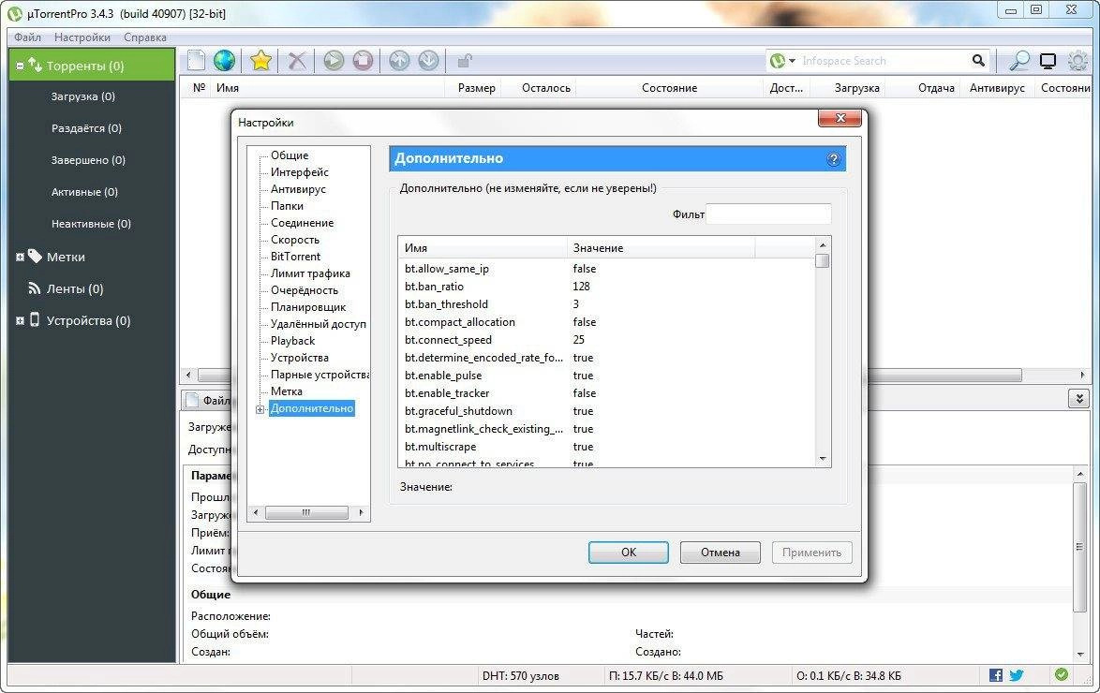Click the RSS feeds icon in sidebar
This screenshot has width=1100, height=693.
click(x=35, y=288)
